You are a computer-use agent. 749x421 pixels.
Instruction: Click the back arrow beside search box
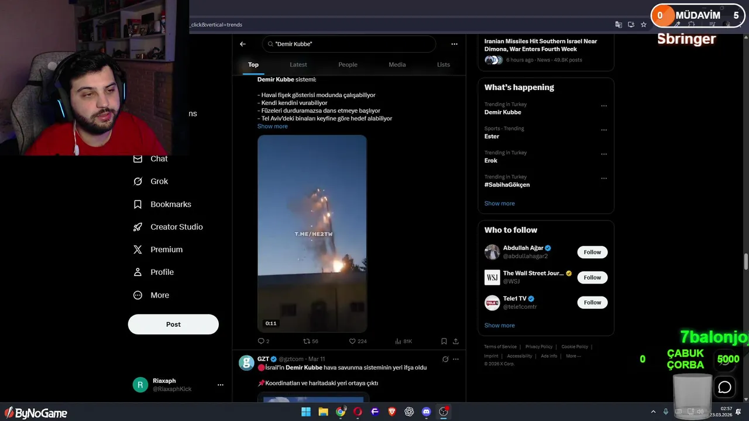(243, 44)
